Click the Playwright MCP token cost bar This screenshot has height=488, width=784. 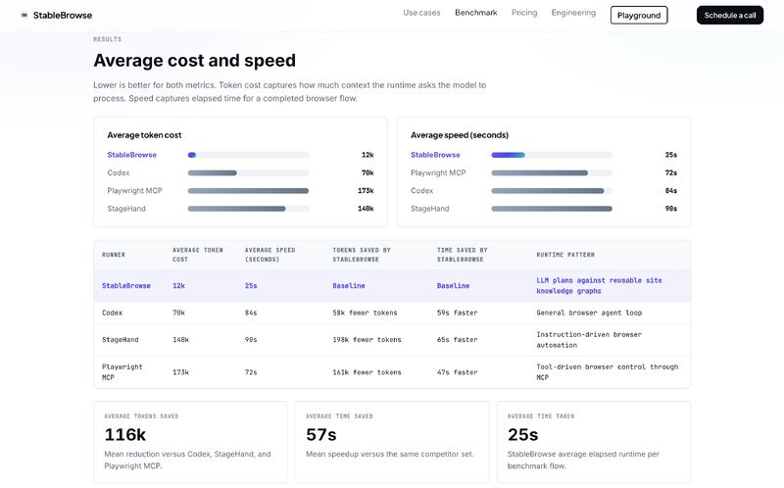(249, 191)
